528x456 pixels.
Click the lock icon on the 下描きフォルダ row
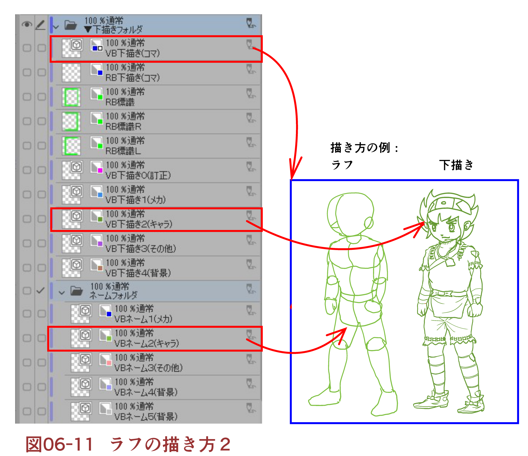click(250, 23)
